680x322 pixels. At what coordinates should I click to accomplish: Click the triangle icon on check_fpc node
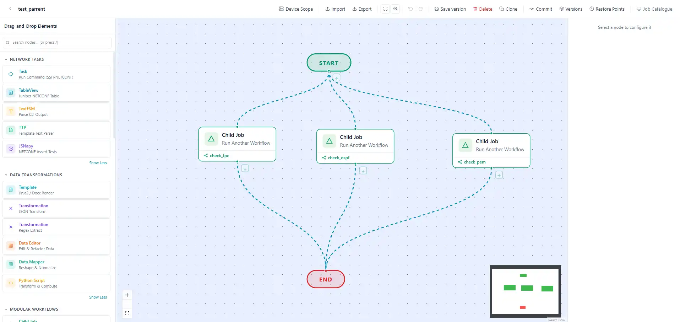tap(211, 139)
